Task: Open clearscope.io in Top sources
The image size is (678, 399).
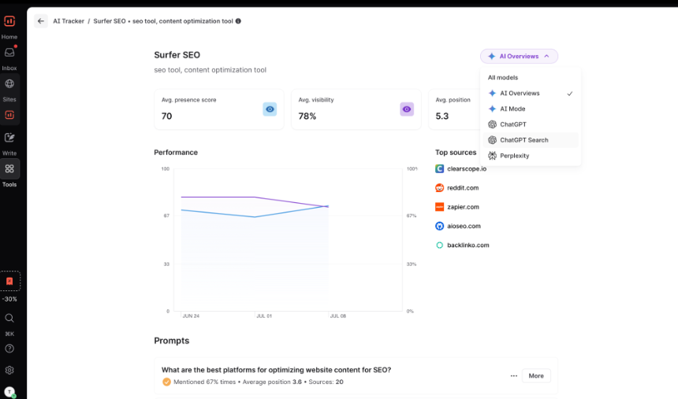Action: click(468, 169)
